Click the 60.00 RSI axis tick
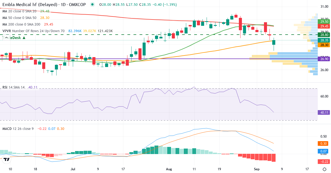331x173 pixels. click(324, 96)
